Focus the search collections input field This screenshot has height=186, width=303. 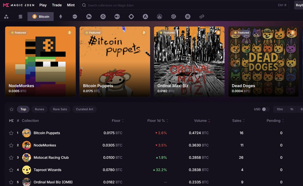point(184,5)
